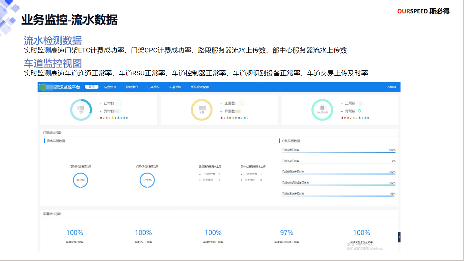Screen dimensions: 464x261
Task: Click the OURSPEED 斯必得 logo
Action: pyautogui.click(x=423, y=11)
